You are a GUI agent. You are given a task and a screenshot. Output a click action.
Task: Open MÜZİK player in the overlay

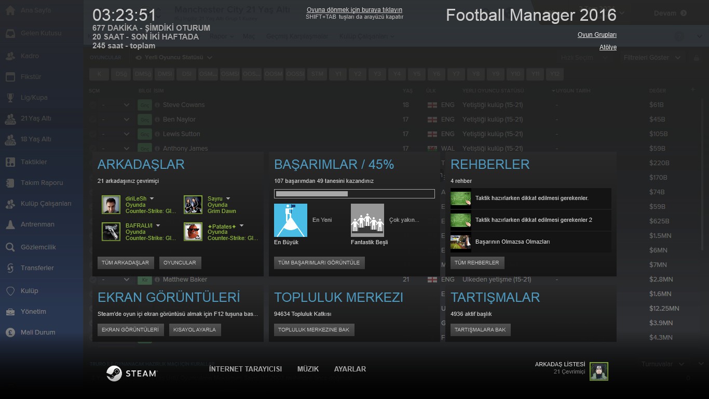coord(308,369)
